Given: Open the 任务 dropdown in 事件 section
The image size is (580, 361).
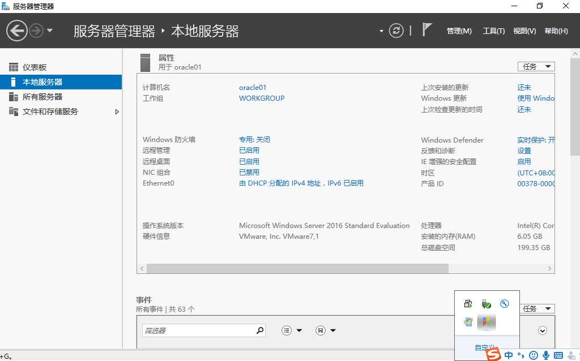Looking at the screenshot, I should pos(537,308).
